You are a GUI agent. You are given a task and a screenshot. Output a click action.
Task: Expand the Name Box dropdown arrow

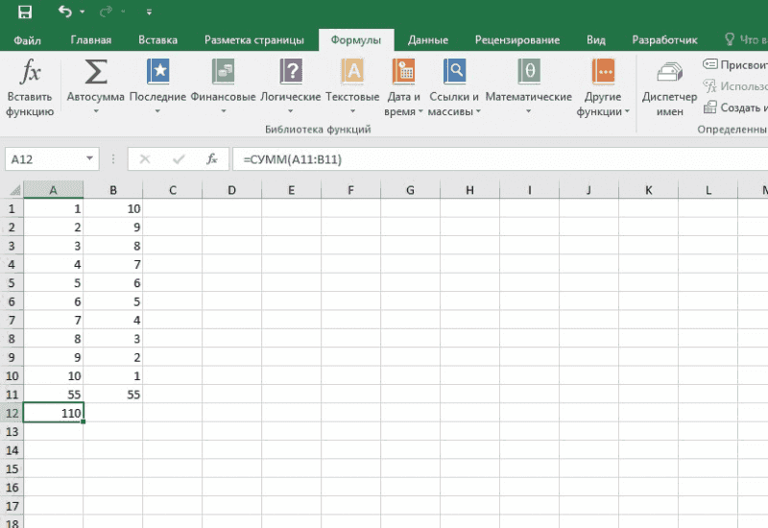click(90, 158)
